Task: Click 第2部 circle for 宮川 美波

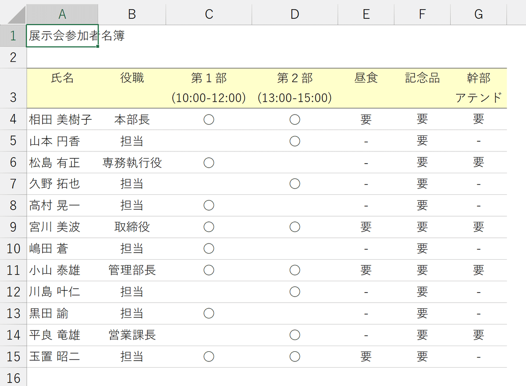Action: pyautogui.click(x=295, y=227)
